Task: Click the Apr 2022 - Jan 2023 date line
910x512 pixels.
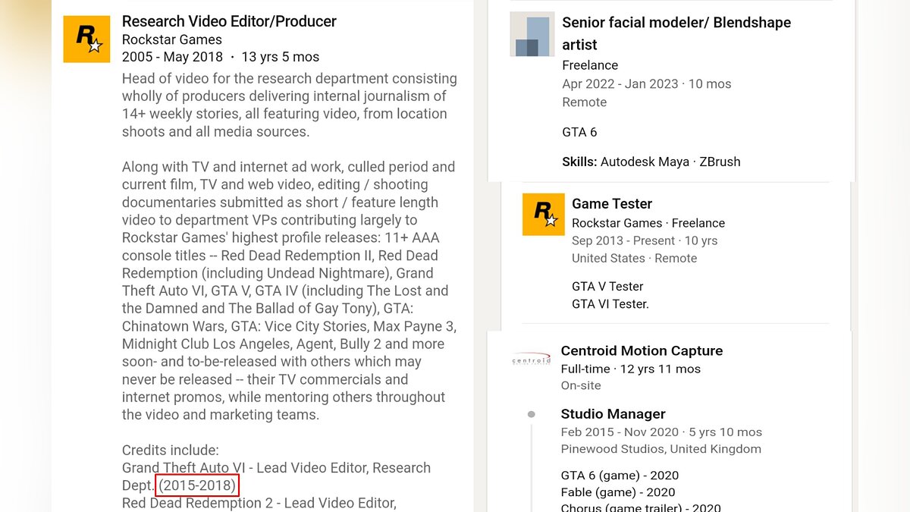Action: [x=646, y=83]
